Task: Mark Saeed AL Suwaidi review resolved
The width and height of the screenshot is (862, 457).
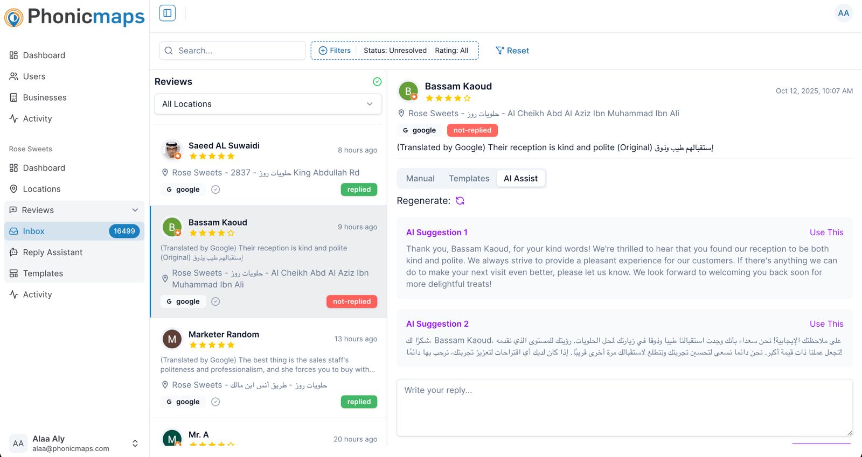Action: click(215, 189)
